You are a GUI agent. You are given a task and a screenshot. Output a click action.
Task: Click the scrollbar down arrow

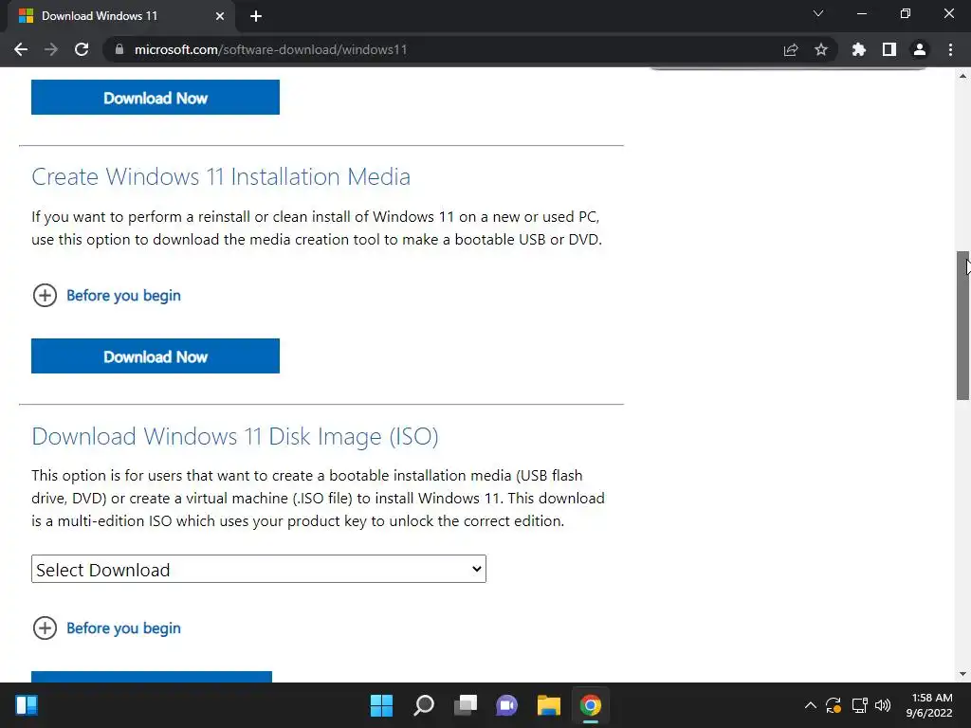pos(962,674)
